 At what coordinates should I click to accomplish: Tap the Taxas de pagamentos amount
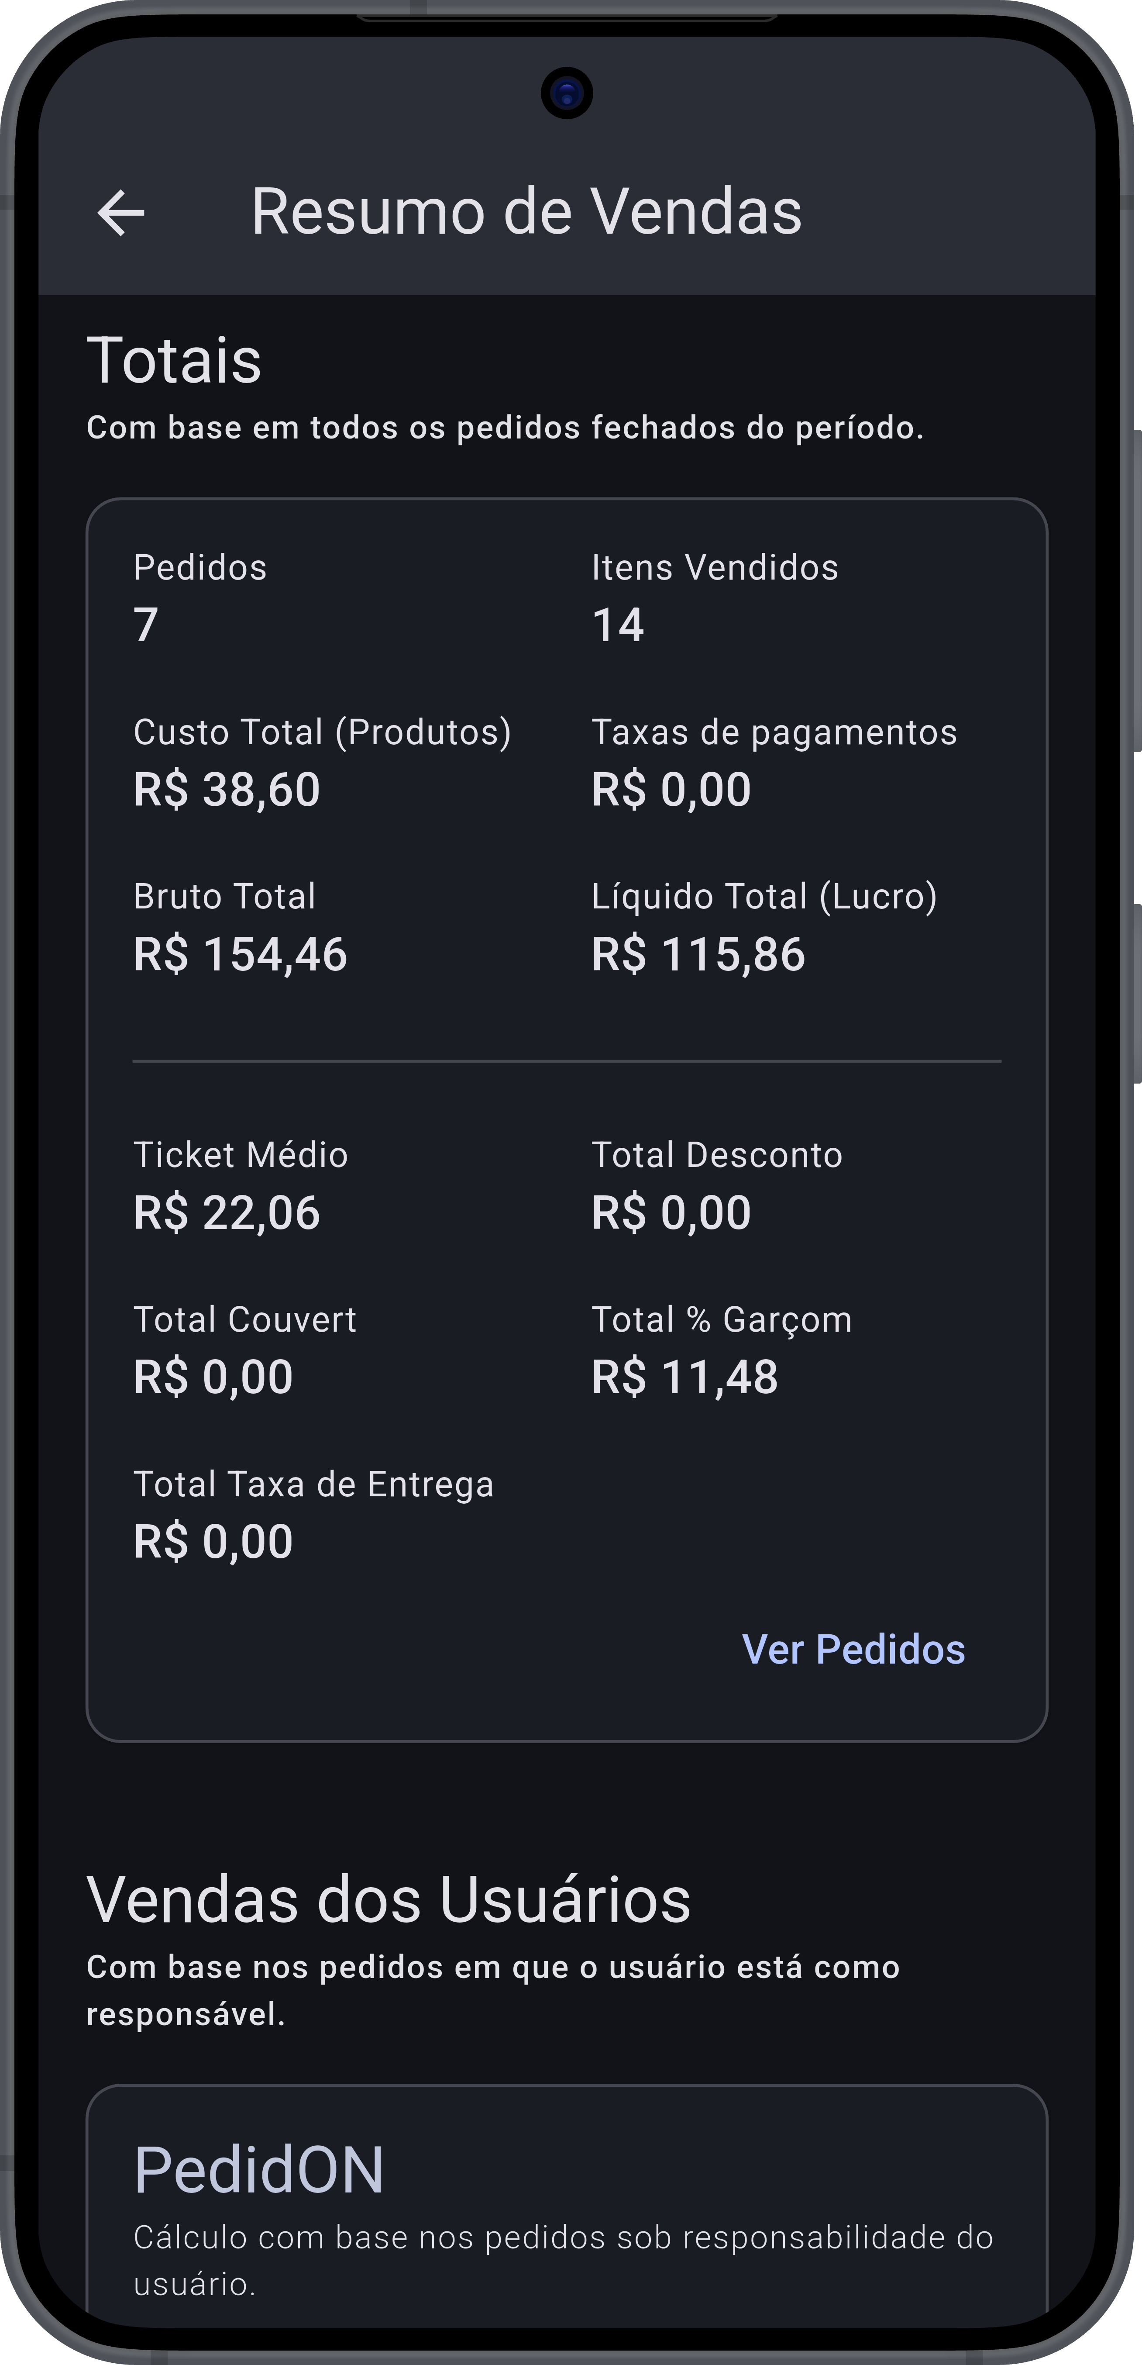click(x=671, y=790)
